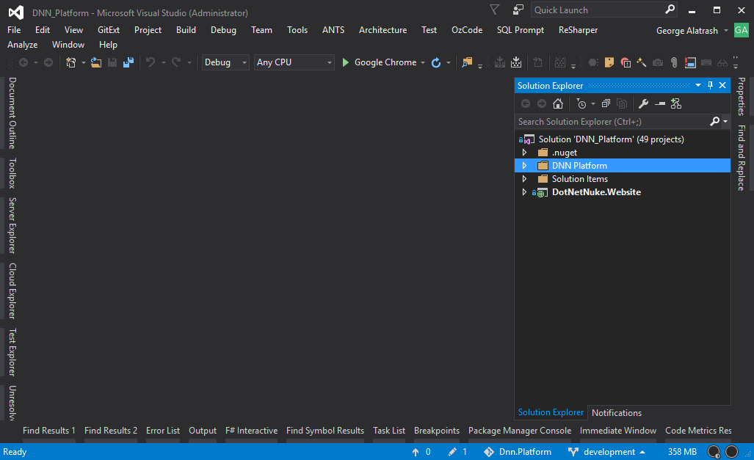The height and width of the screenshot is (460, 754).
Task: Click the red exception breakpoint toolbar icon
Action: (626, 62)
